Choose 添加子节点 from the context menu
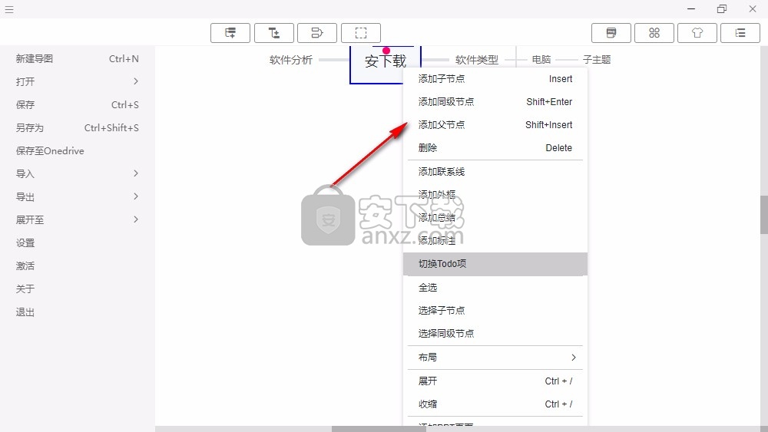This screenshot has height=432, width=768. (x=495, y=79)
